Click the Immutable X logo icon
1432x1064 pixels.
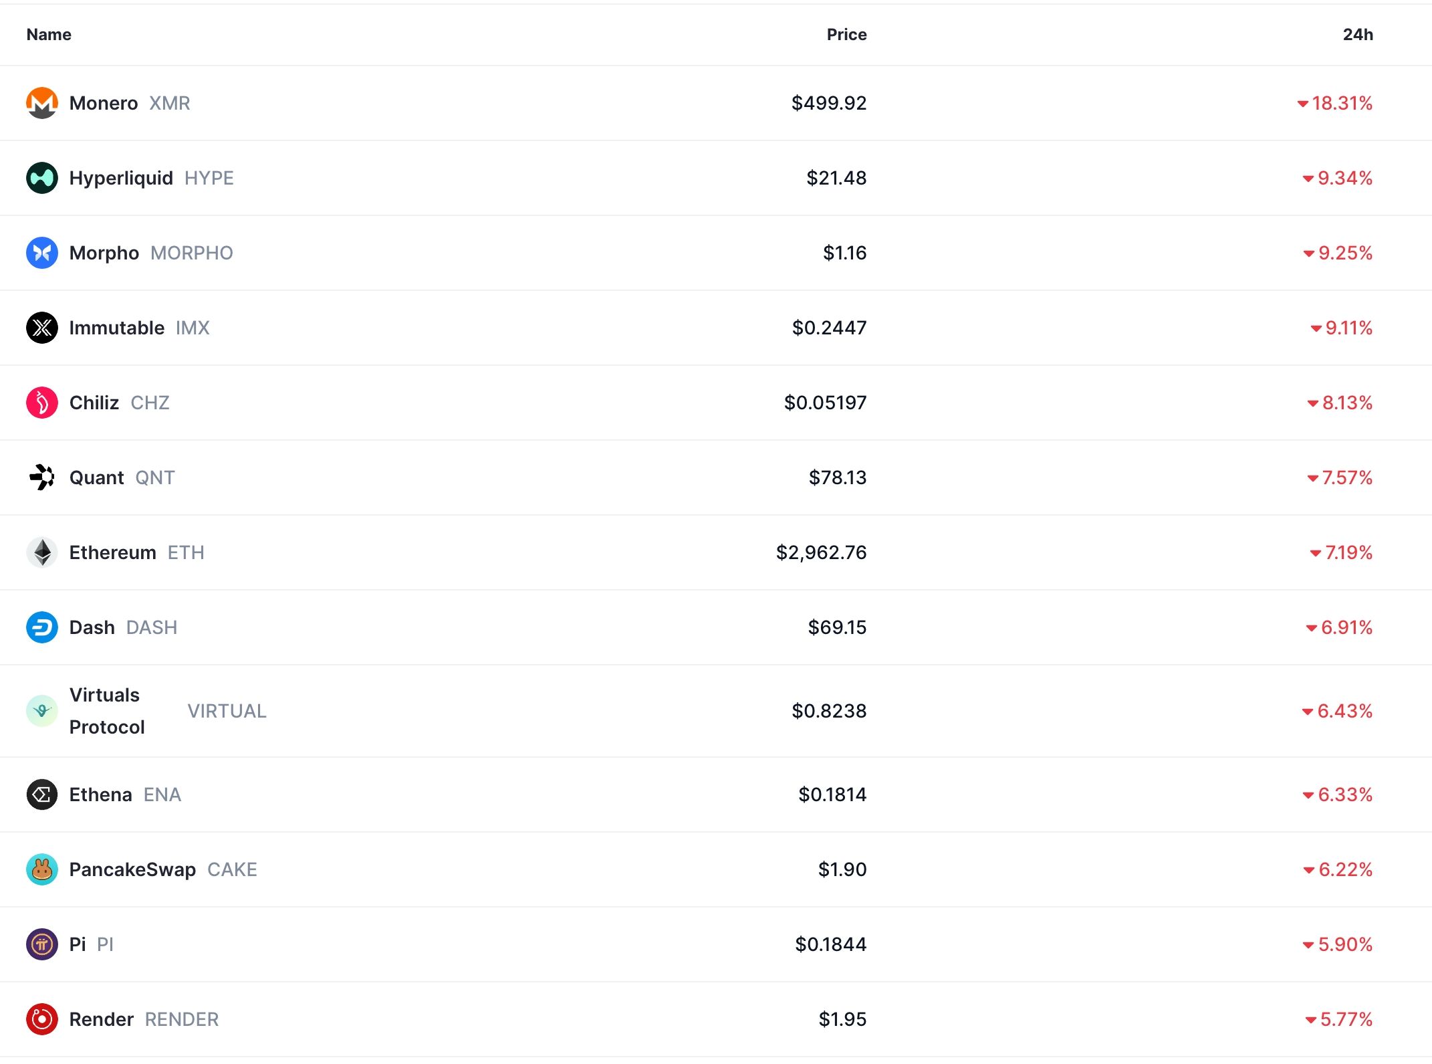[41, 328]
